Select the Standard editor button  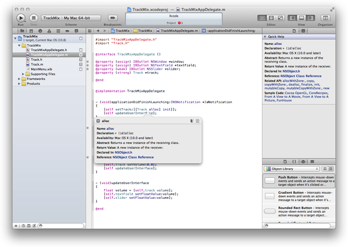tap(262, 18)
